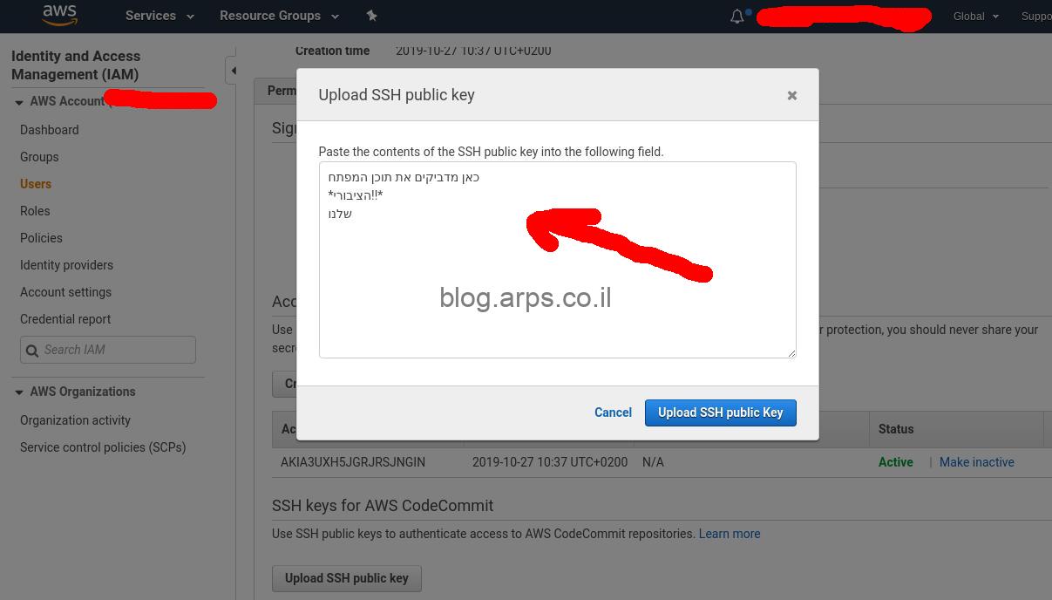Open the AWS home logo
This screenshot has width=1052, height=600.
click(59, 16)
